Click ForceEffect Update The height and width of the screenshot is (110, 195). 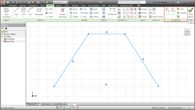coord(182,13)
